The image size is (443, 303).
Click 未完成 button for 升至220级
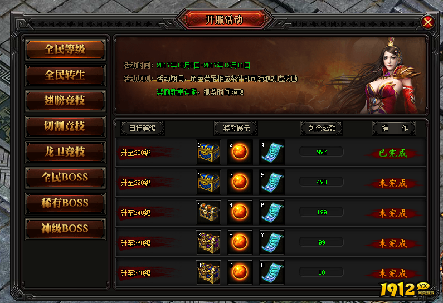(x=393, y=183)
